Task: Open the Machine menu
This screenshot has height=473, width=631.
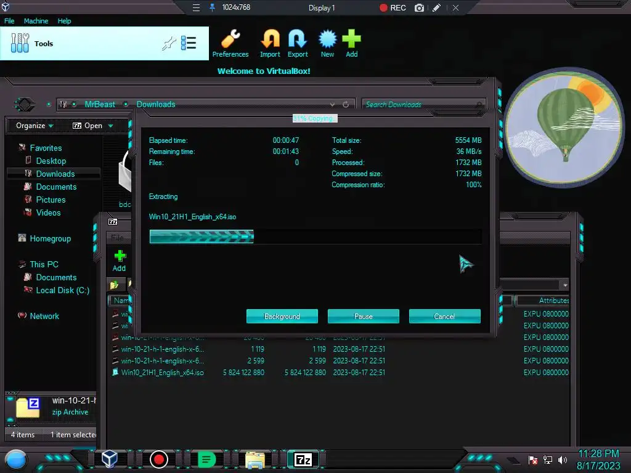Action: [36, 21]
